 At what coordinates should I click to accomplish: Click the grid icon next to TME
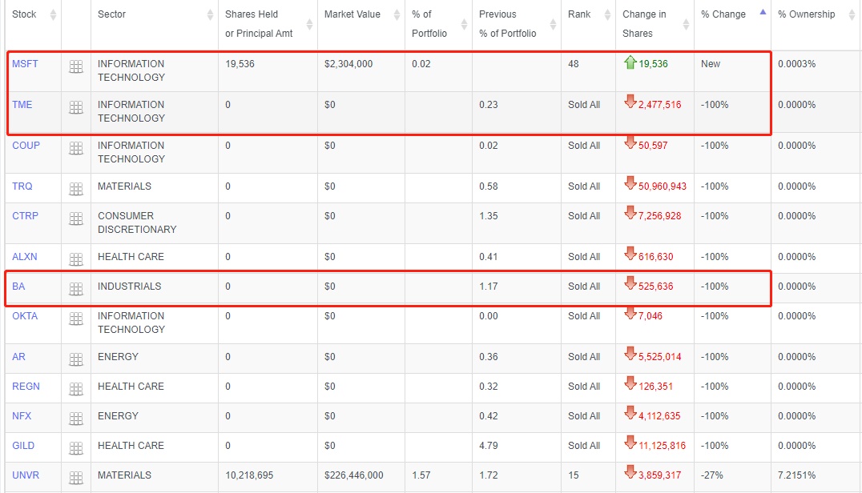[76, 108]
